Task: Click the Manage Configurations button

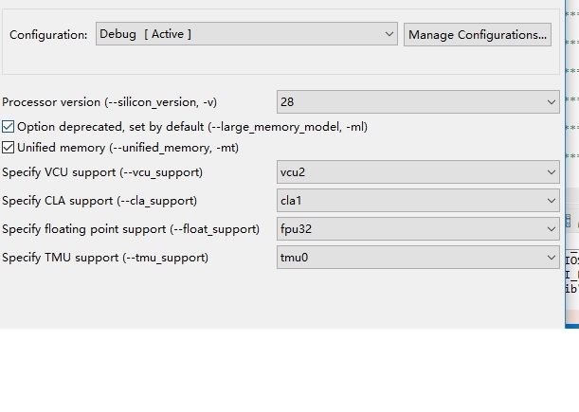Action: [x=477, y=35]
